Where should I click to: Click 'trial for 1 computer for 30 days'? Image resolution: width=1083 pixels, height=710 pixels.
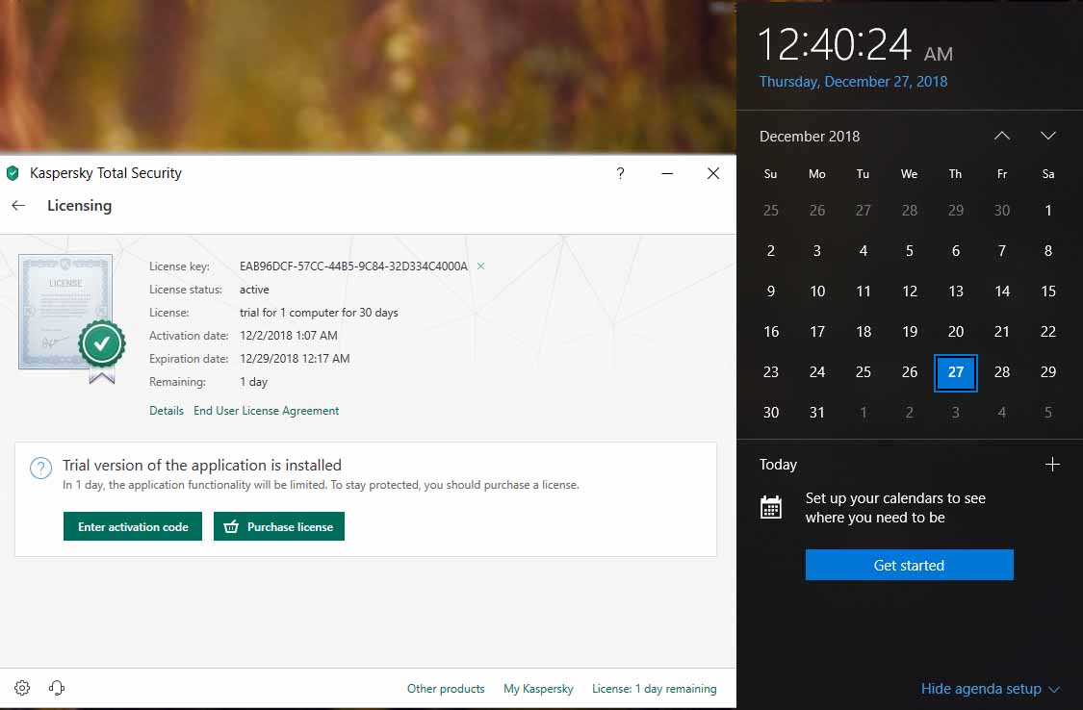pyautogui.click(x=319, y=313)
